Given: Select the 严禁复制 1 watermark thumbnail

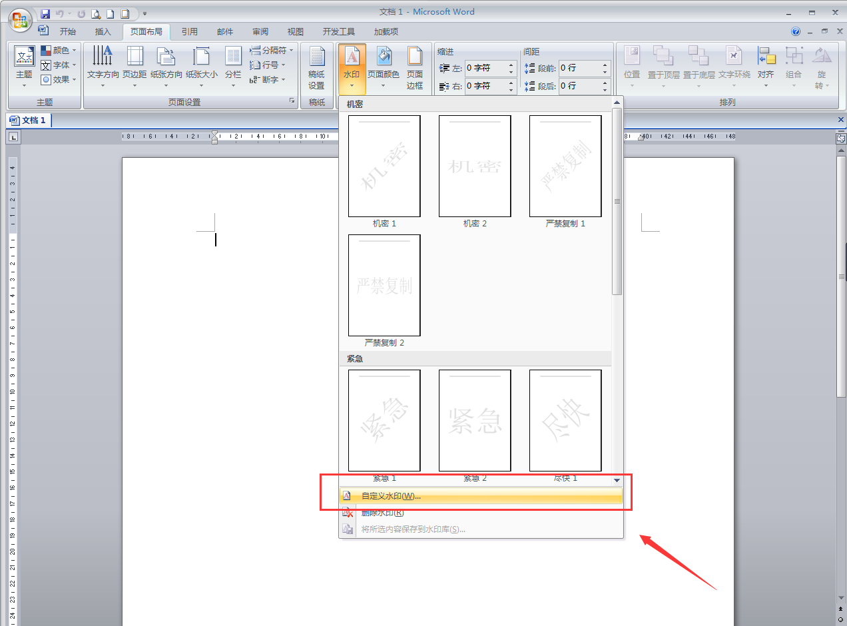Looking at the screenshot, I should coord(565,166).
